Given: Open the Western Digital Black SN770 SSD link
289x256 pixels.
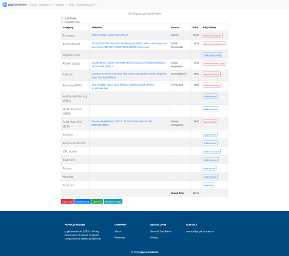Looking at the screenshot, I should [x=122, y=123].
